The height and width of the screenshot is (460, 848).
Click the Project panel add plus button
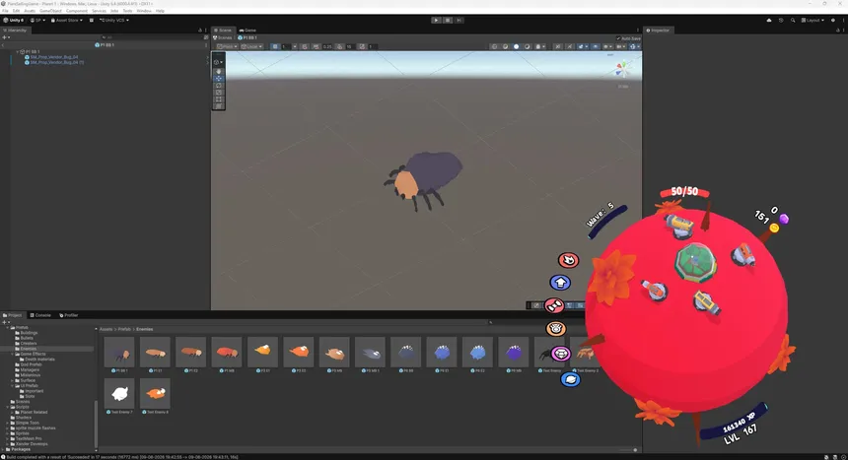click(x=5, y=322)
